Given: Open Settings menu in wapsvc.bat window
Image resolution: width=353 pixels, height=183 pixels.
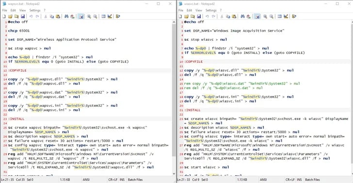Looking at the screenshot, I should (x=35, y=10).
